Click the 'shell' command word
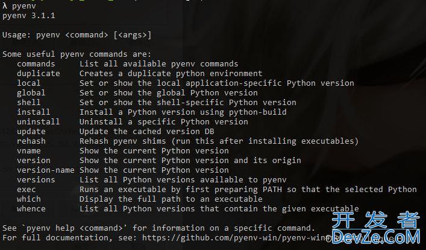The height and width of the screenshot is (250, 426). click(x=28, y=103)
